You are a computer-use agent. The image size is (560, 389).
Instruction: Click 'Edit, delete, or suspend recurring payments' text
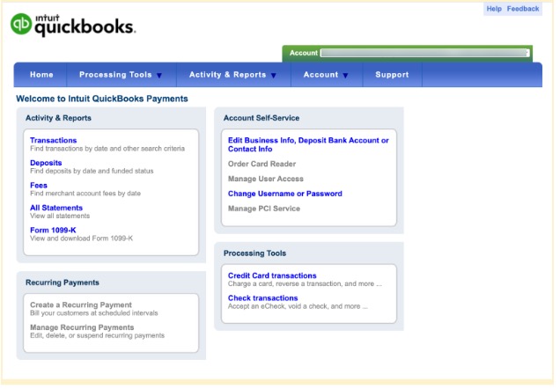coord(99,338)
